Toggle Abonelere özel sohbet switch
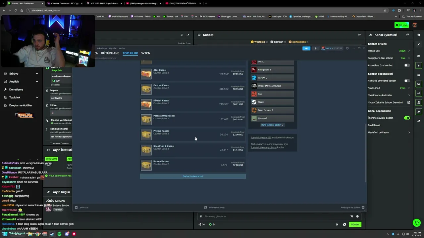Screen dimensions: 424x238 click(407, 65)
